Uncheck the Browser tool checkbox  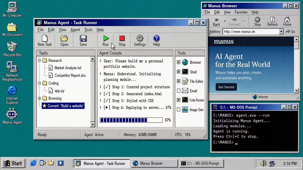pos(179,62)
